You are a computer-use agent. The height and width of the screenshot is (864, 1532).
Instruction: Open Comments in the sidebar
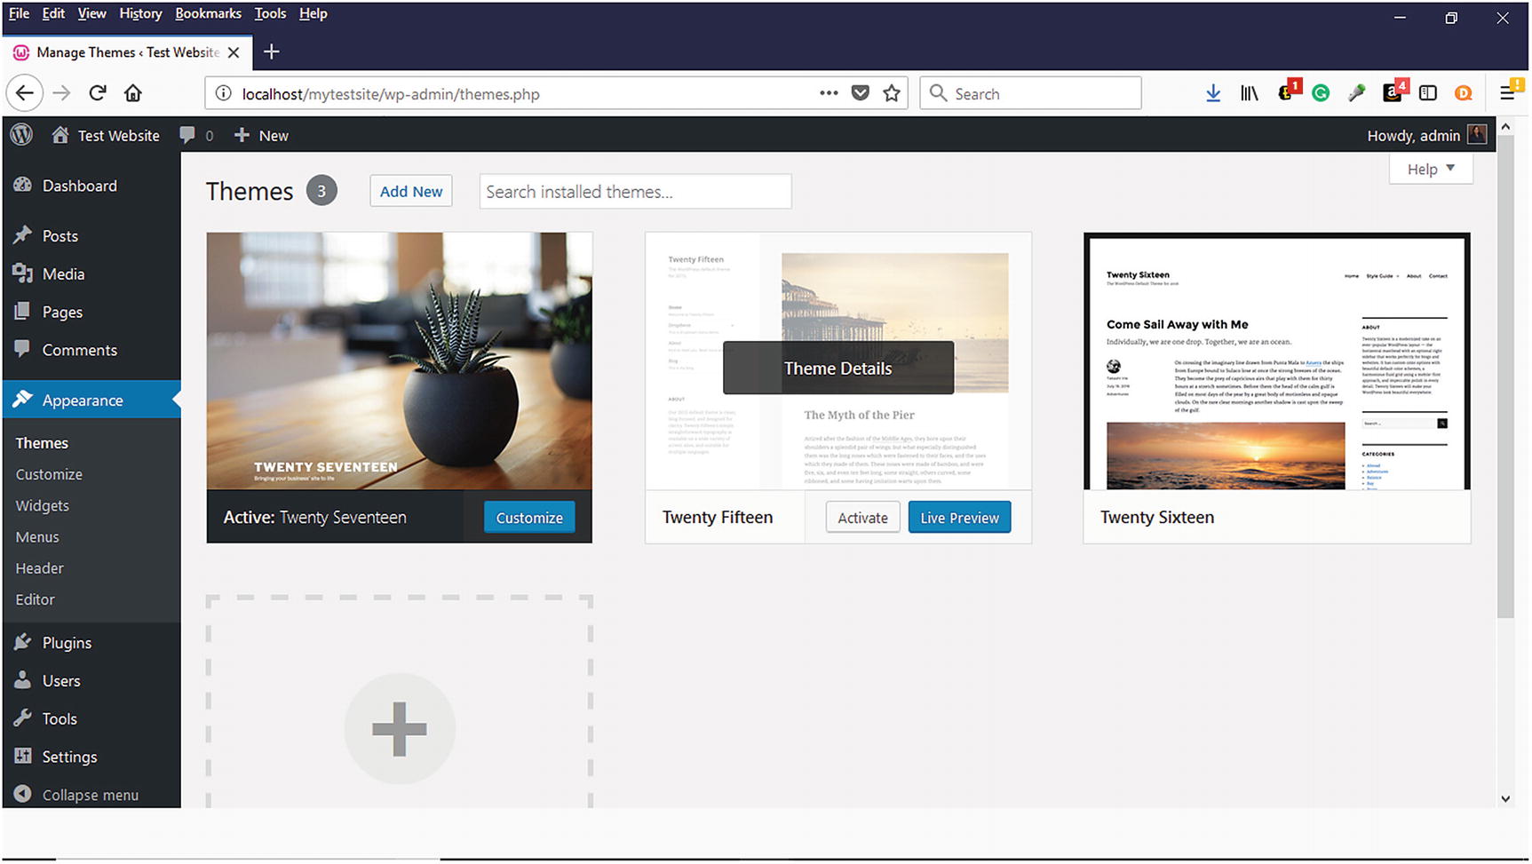(x=91, y=350)
